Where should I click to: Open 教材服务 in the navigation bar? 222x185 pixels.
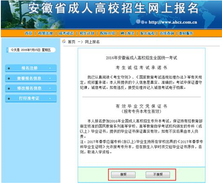(186, 33)
